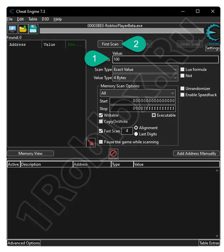This screenshot has width=224, height=252.
Task: Click the Value input field
Action: click(x=165, y=59)
